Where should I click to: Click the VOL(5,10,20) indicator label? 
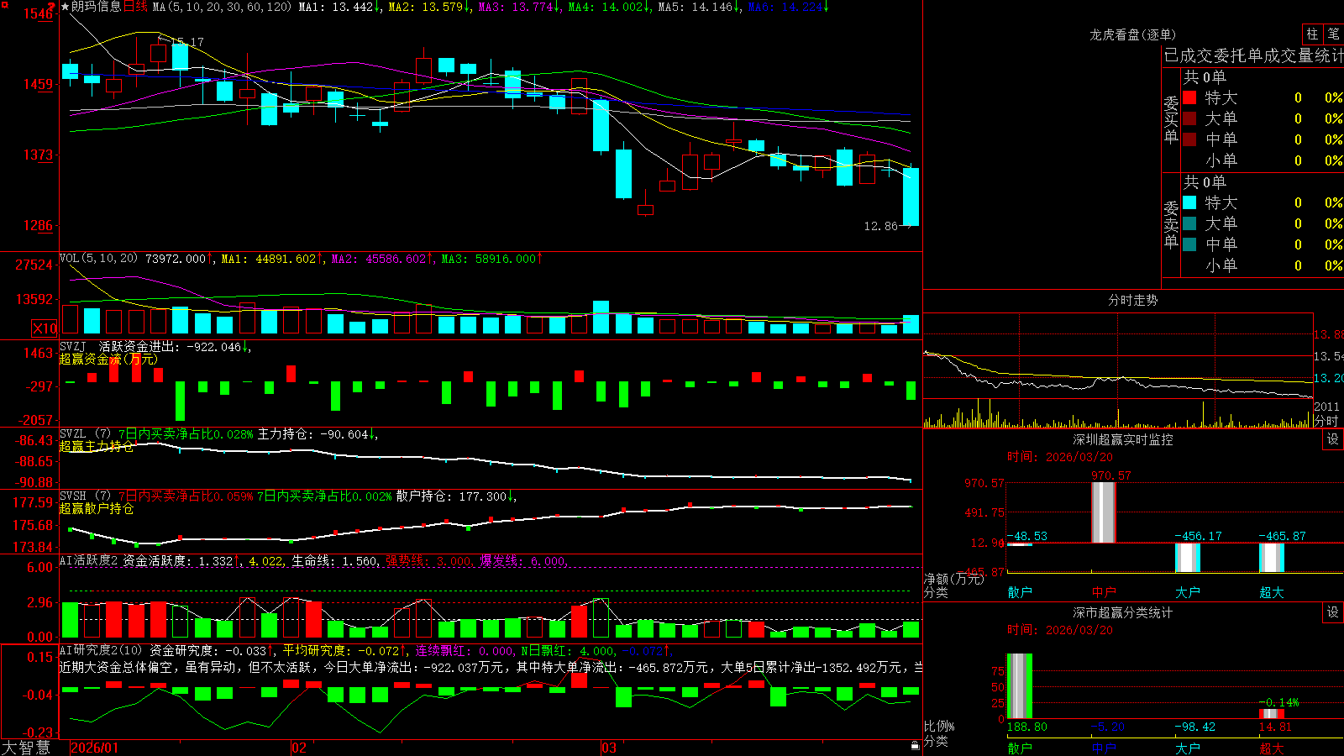pyautogui.click(x=98, y=259)
